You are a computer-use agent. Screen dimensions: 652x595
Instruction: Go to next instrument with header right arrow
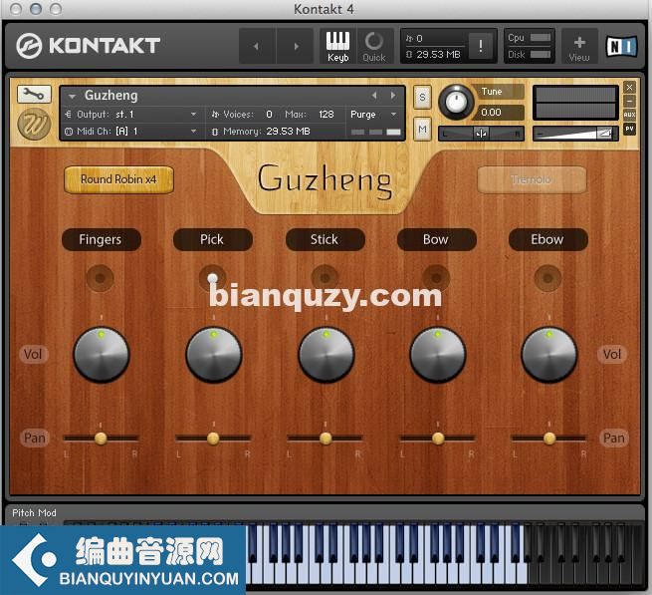click(x=296, y=46)
